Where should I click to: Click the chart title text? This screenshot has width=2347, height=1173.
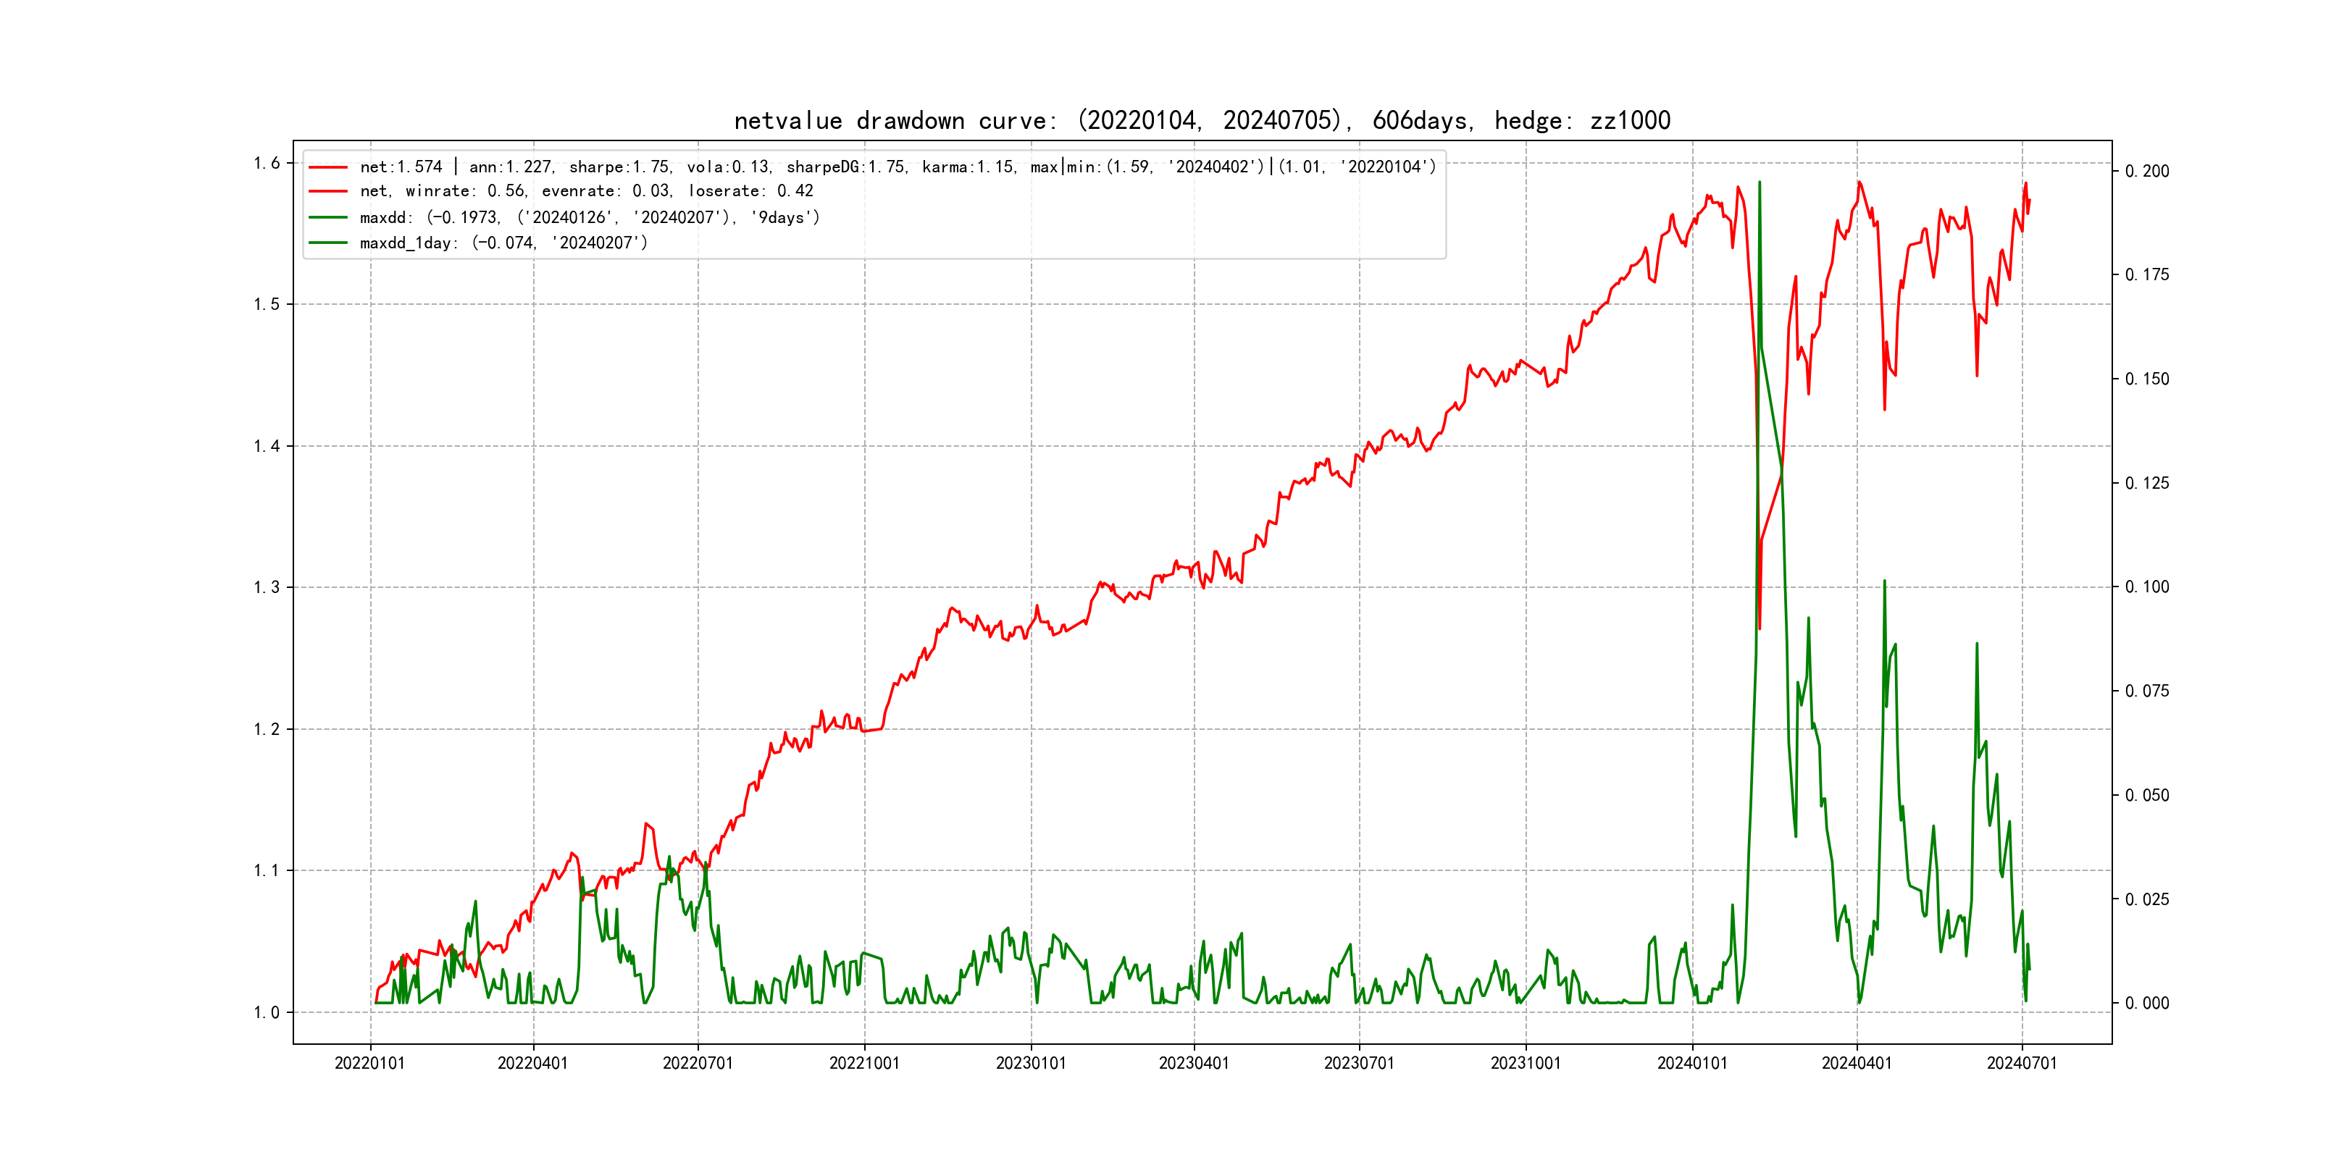(x=1202, y=121)
